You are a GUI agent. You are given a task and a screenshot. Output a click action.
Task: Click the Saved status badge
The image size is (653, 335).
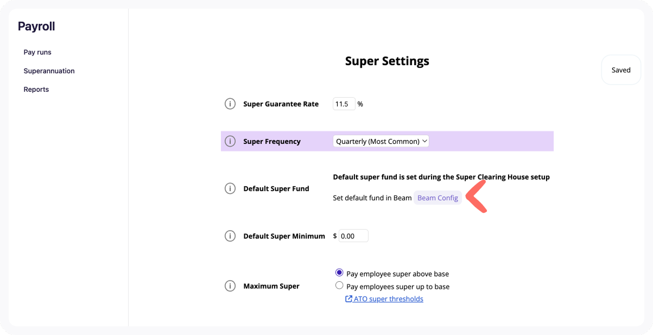coord(621,70)
